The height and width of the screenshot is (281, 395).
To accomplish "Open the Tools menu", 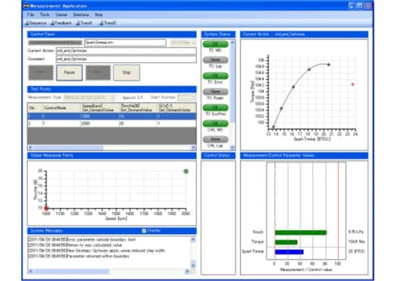I will 45,14.
